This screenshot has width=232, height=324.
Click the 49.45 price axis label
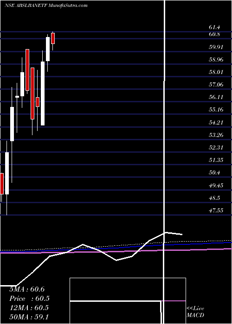click(x=216, y=185)
